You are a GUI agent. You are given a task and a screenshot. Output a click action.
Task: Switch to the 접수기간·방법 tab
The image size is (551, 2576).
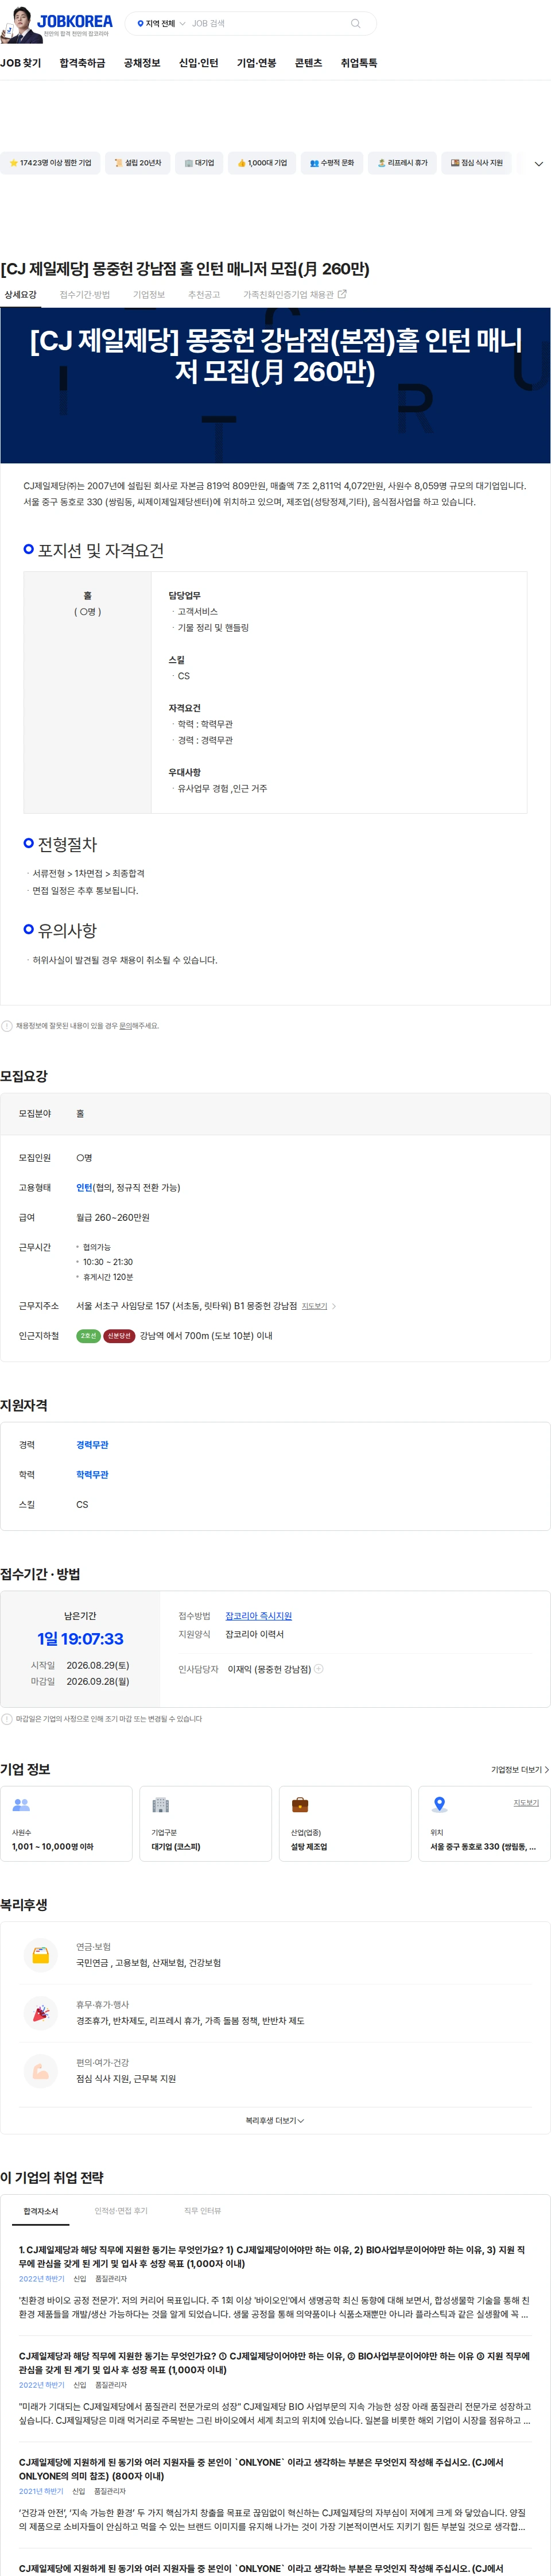pos(85,295)
